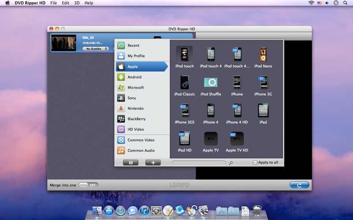This screenshot has width=353, height=220.
Task: Switch to the Common Video category
Action: pos(141,140)
